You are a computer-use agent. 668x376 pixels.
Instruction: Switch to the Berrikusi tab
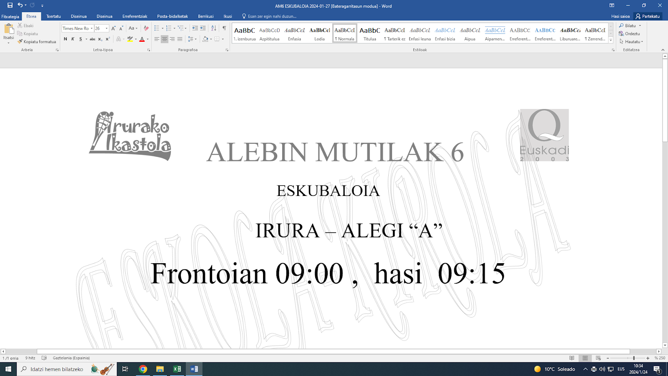[x=206, y=16]
